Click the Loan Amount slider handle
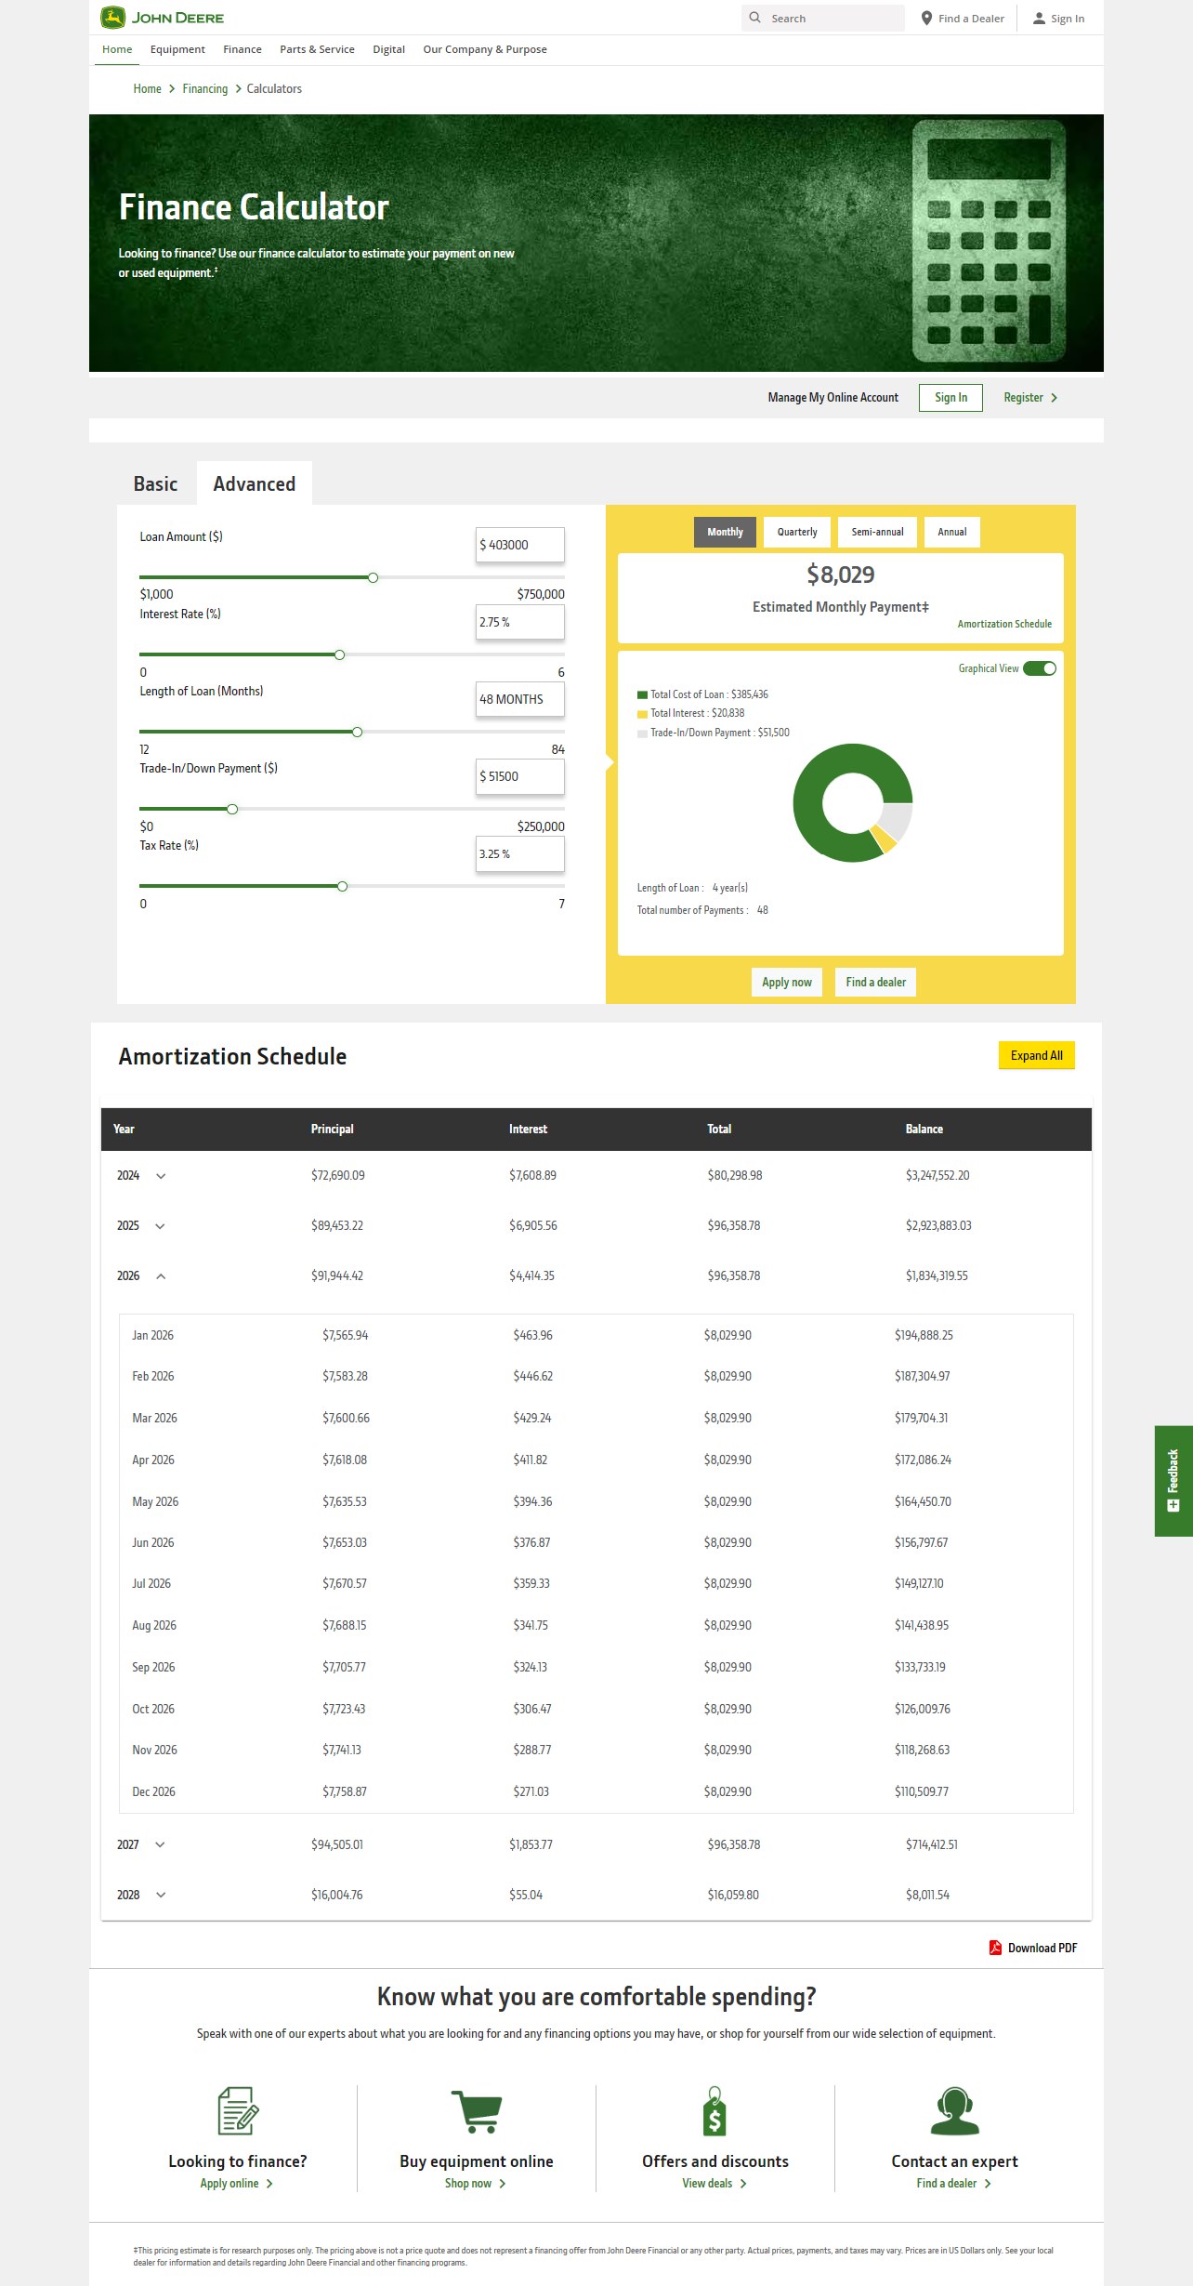Image resolution: width=1193 pixels, height=2286 pixels. [x=373, y=578]
